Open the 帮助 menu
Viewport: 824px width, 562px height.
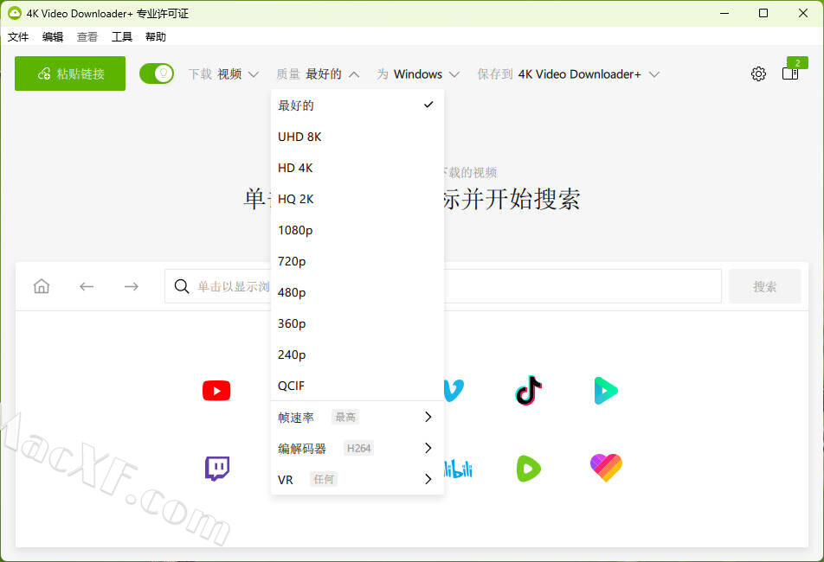coord(156,36)
